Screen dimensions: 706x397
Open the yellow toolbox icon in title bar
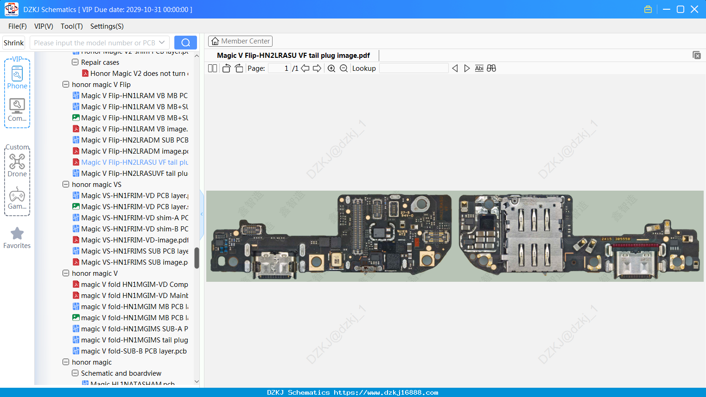coord(648,9)
